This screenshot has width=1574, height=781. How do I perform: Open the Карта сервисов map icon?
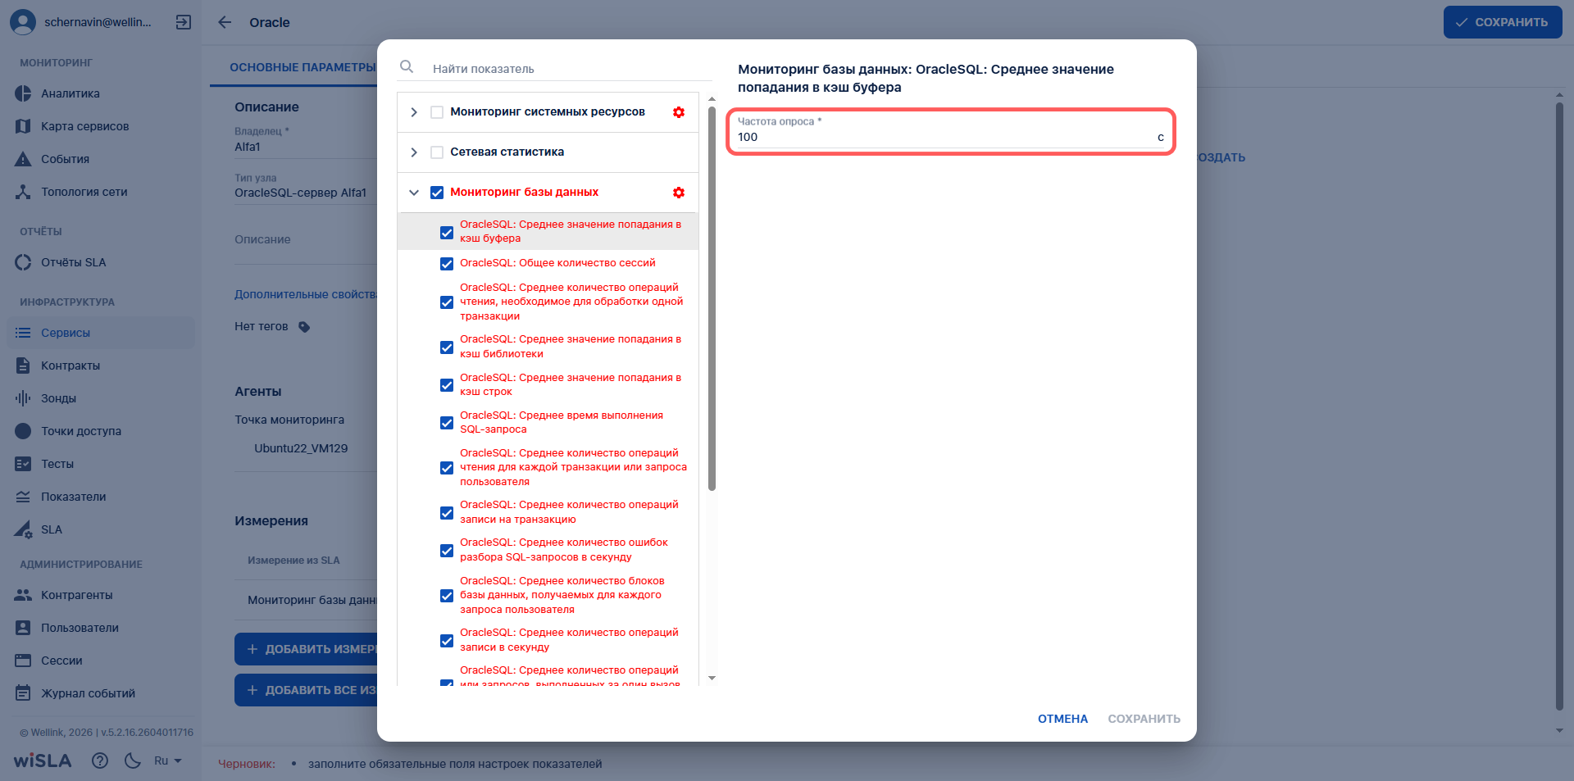point(23,126)
